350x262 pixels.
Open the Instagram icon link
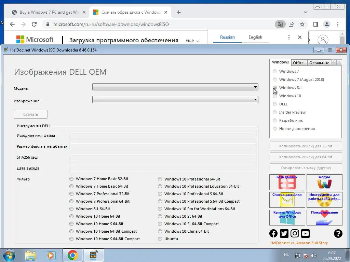pyautogui.click(x=295, y=233)
